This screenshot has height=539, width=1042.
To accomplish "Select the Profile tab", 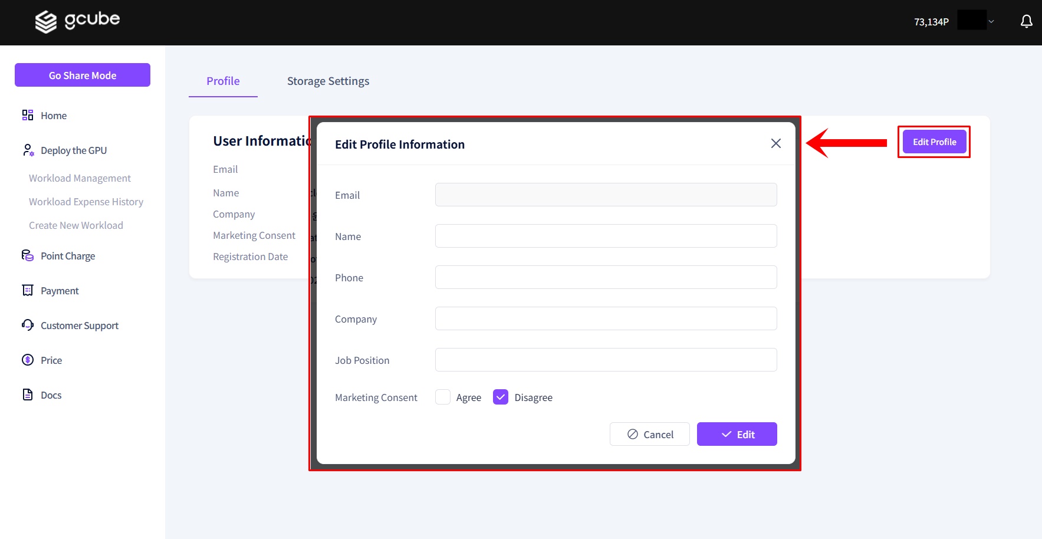I will 223,81.
